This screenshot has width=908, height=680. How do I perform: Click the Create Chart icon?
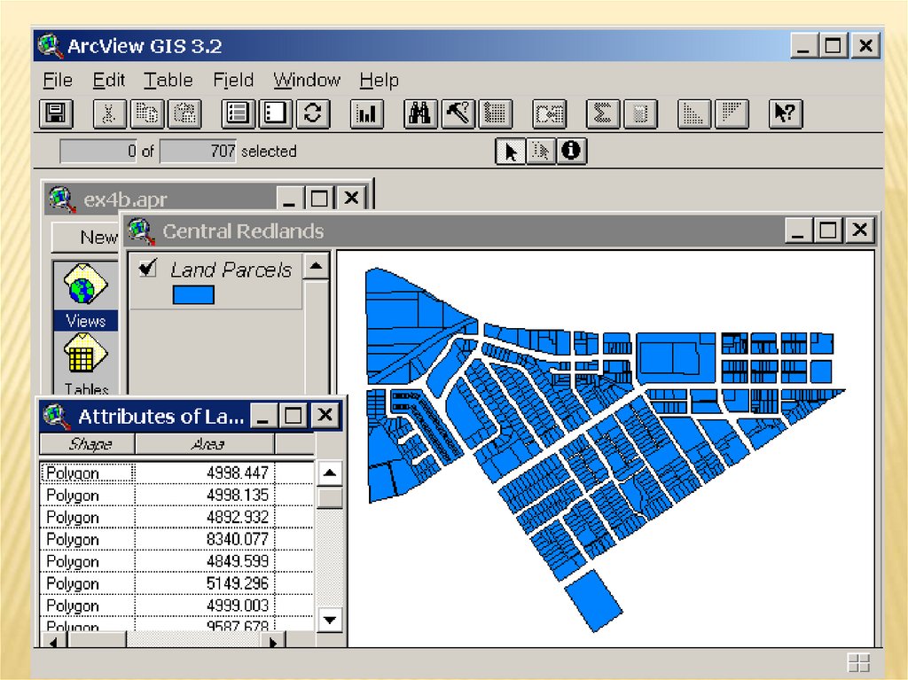click(366, 113)
